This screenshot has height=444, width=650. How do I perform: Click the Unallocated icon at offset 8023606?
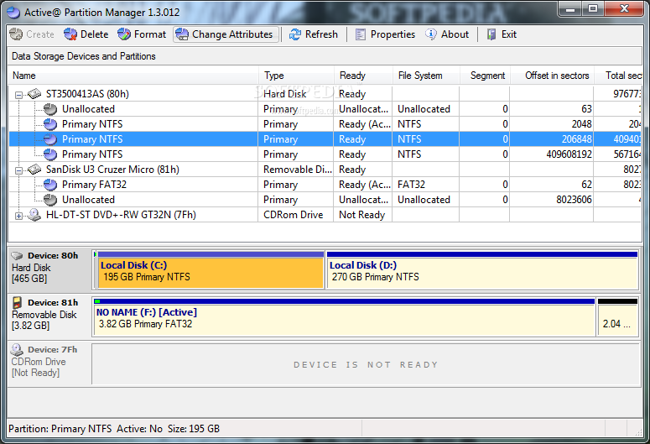[x=50, y=200]
